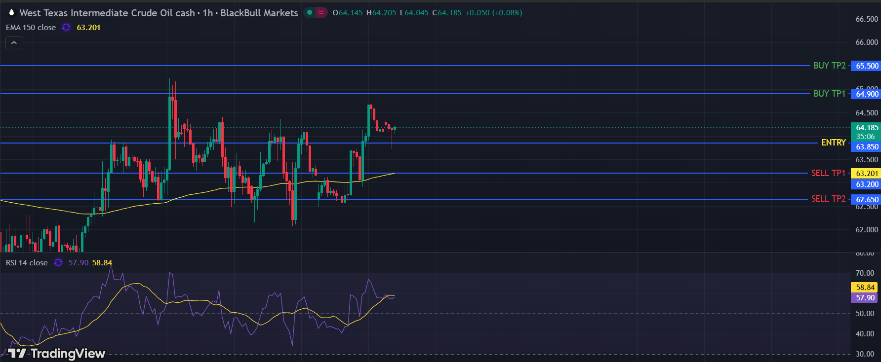Click the BUY TP2 line label
The image size is (881, 362).
coord(829,66)
